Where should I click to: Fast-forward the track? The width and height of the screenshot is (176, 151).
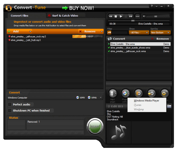click(130, 16)
